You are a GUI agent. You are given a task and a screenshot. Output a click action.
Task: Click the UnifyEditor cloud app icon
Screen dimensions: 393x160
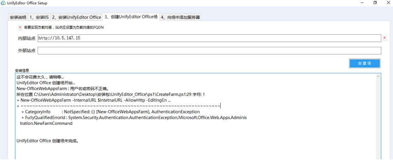[3, 3]
